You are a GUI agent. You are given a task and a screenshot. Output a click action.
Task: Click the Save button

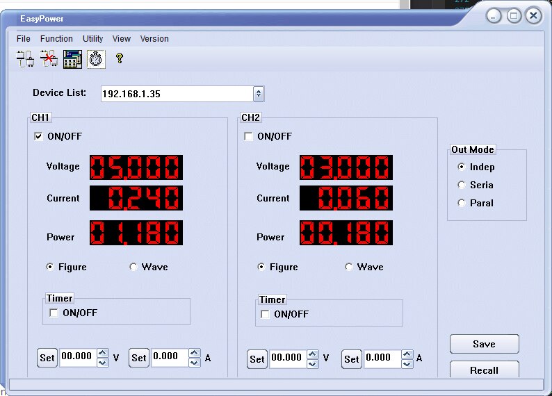485,344
